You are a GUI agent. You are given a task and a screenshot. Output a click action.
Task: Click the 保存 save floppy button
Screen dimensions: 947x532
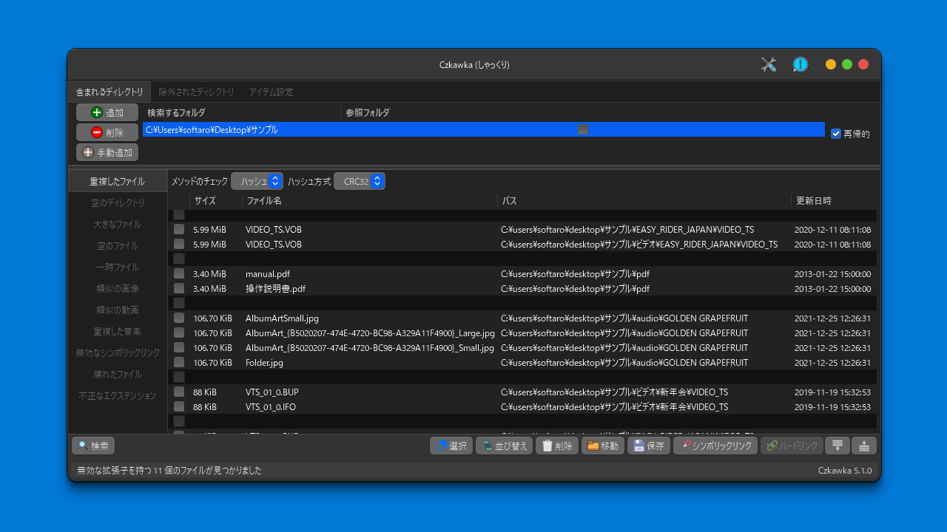tap(649, 446)
